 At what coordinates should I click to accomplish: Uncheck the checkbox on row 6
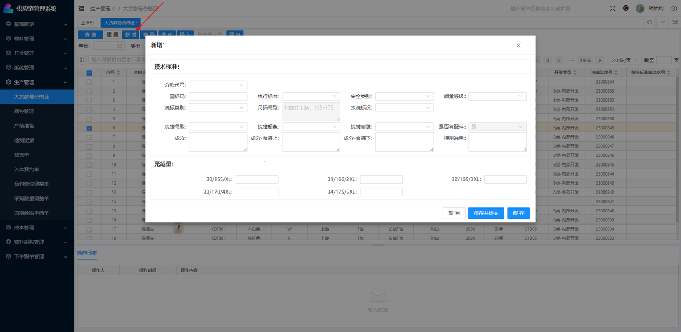[x=89, y=128]
